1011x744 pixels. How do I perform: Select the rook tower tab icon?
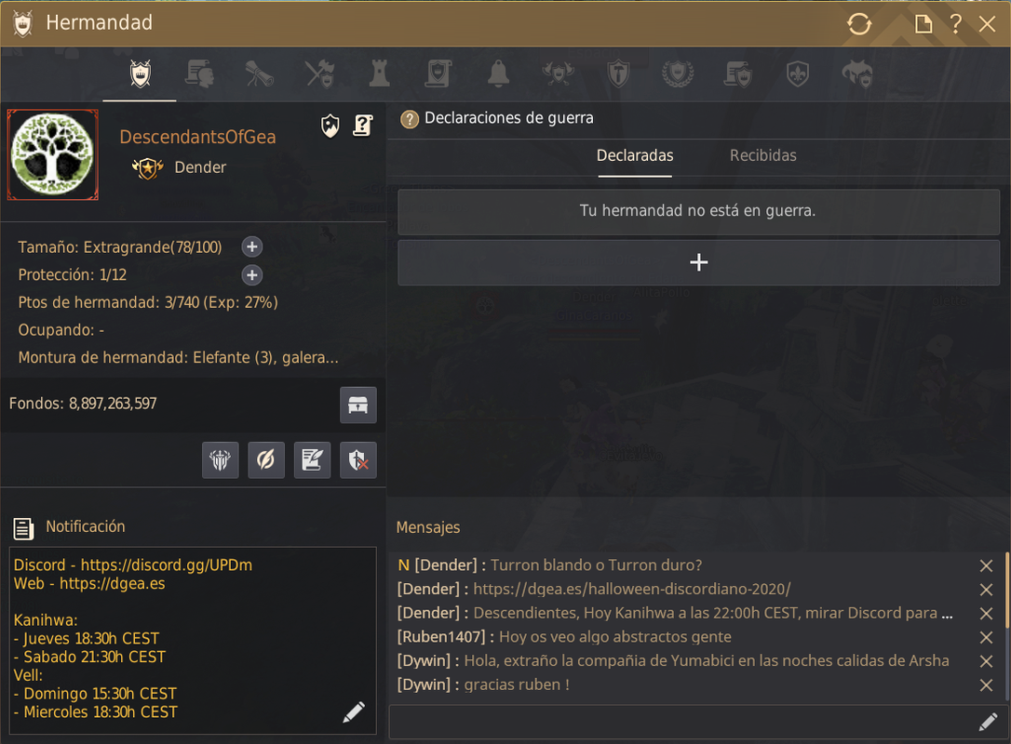coord(379,74)
